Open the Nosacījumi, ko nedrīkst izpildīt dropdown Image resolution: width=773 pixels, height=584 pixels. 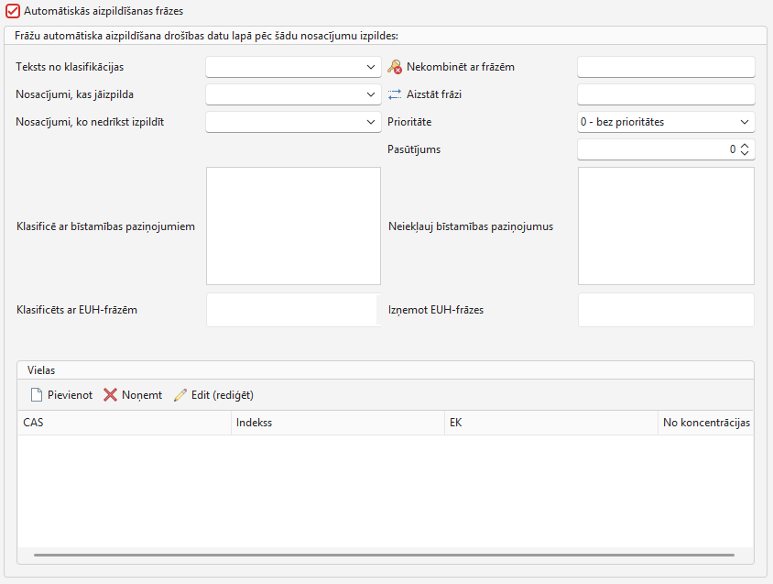293,122
